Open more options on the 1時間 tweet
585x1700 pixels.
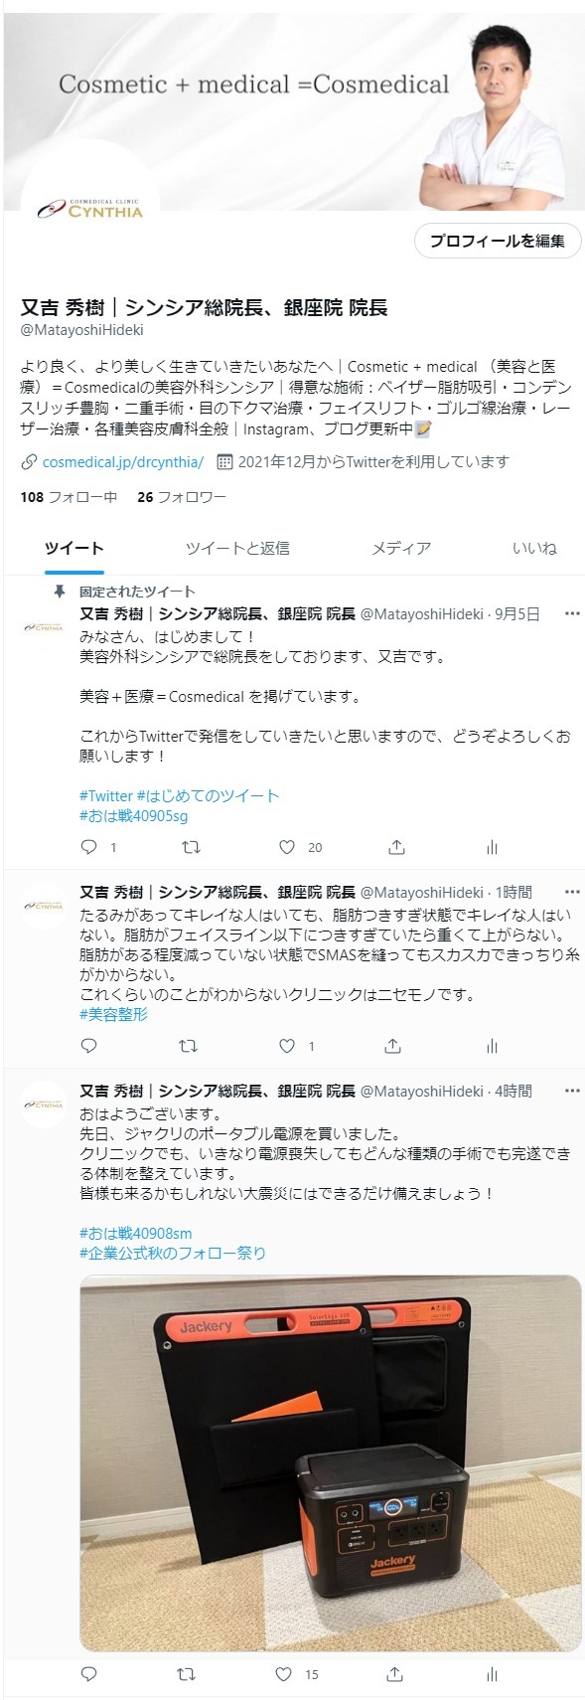pos(571,892)
